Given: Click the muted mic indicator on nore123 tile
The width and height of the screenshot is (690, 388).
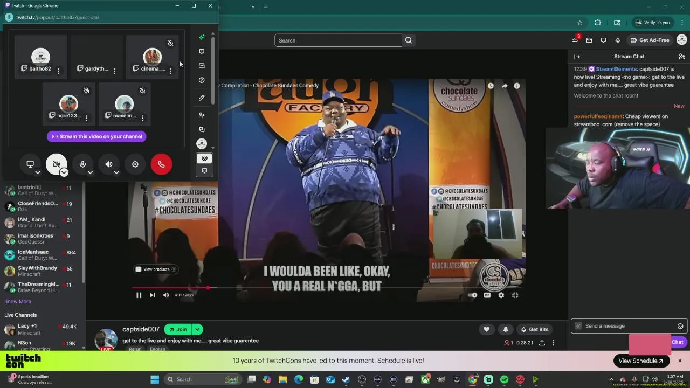Looking at the screenshot, I should (87, 91).
